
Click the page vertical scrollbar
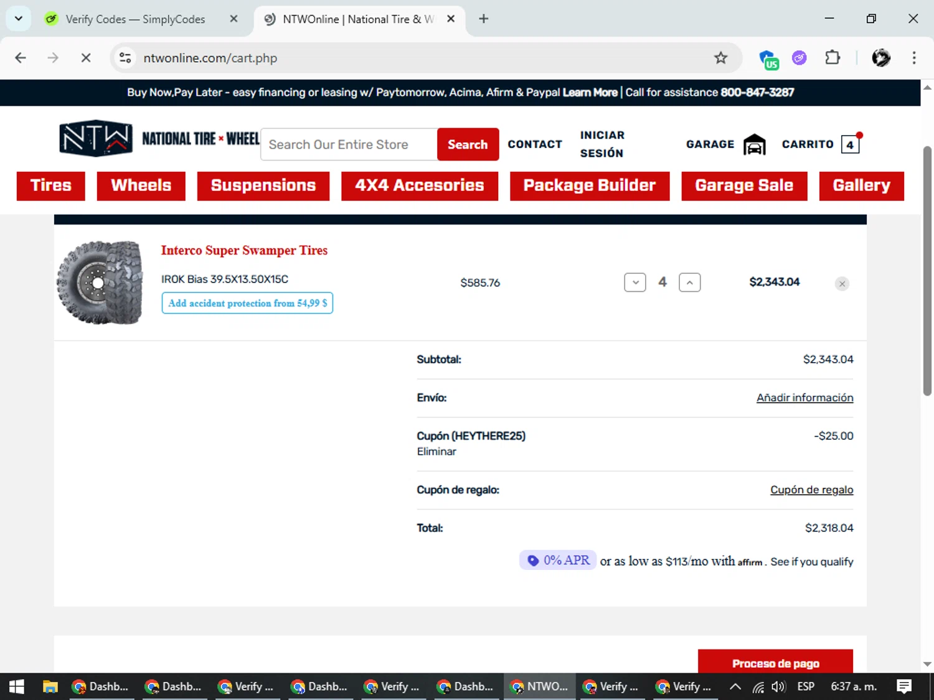927,270
